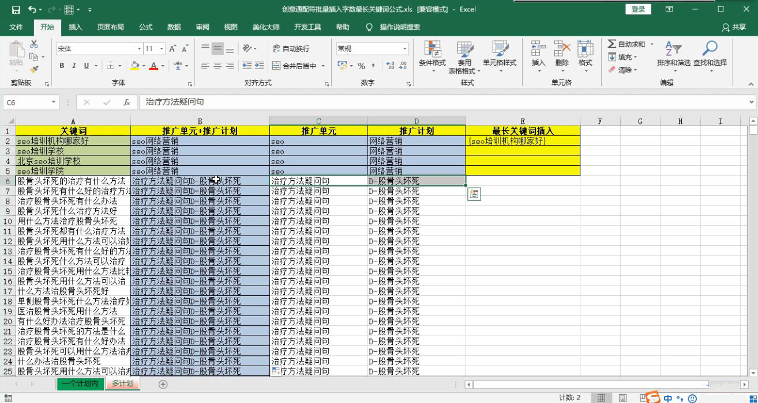758x403 pixels.
Task: Toggle Italic formatting
Action: click(x=74, y=66)
